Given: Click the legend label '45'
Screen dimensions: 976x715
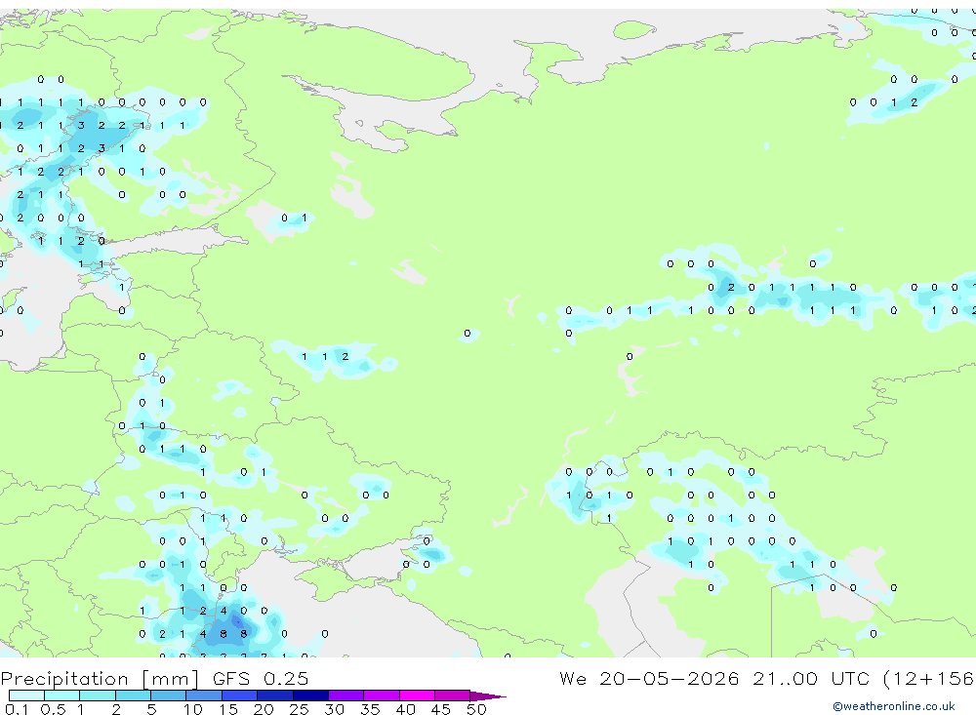Looking at the screenshot, I should click(x=441, y=709).
